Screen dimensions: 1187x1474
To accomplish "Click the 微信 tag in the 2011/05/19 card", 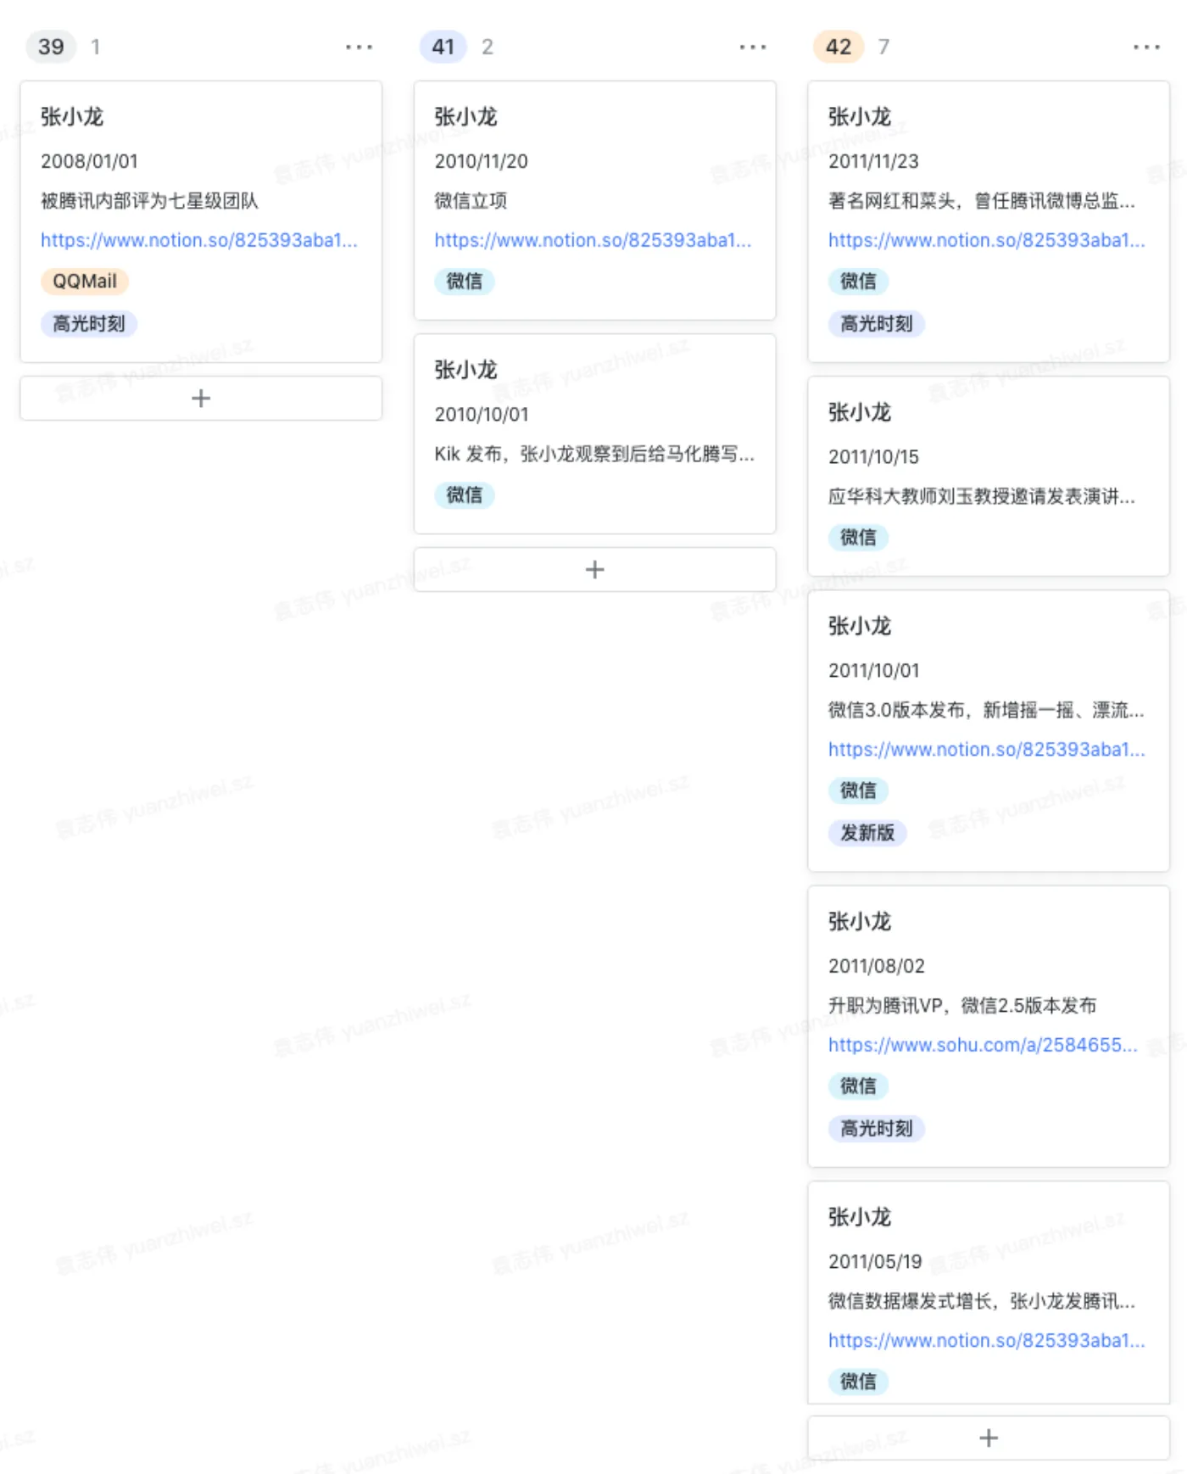I will pos(858,1382).
